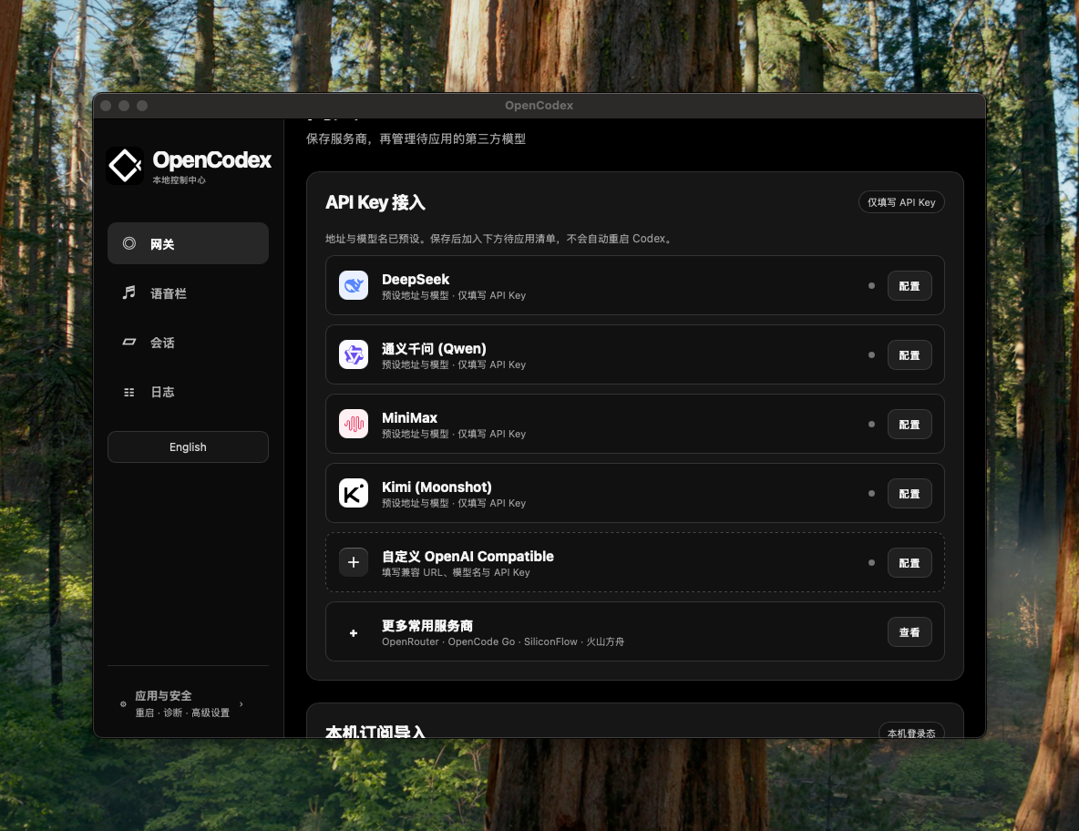Open the 日志 logs section
The width and height of the screenshot is (1079, 831).
188,392
